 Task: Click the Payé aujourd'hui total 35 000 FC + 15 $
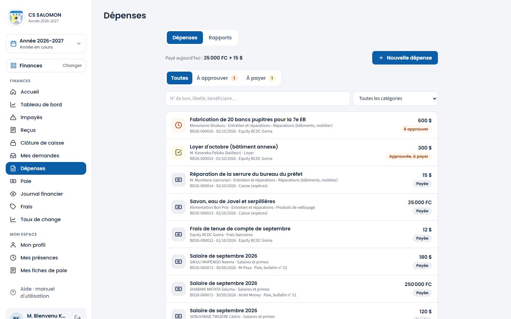coord(223,58)
